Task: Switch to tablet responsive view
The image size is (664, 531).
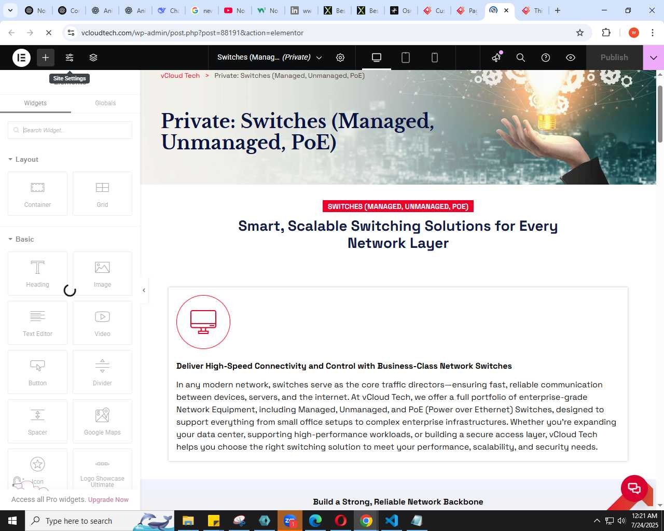Action: pos(406,58)
